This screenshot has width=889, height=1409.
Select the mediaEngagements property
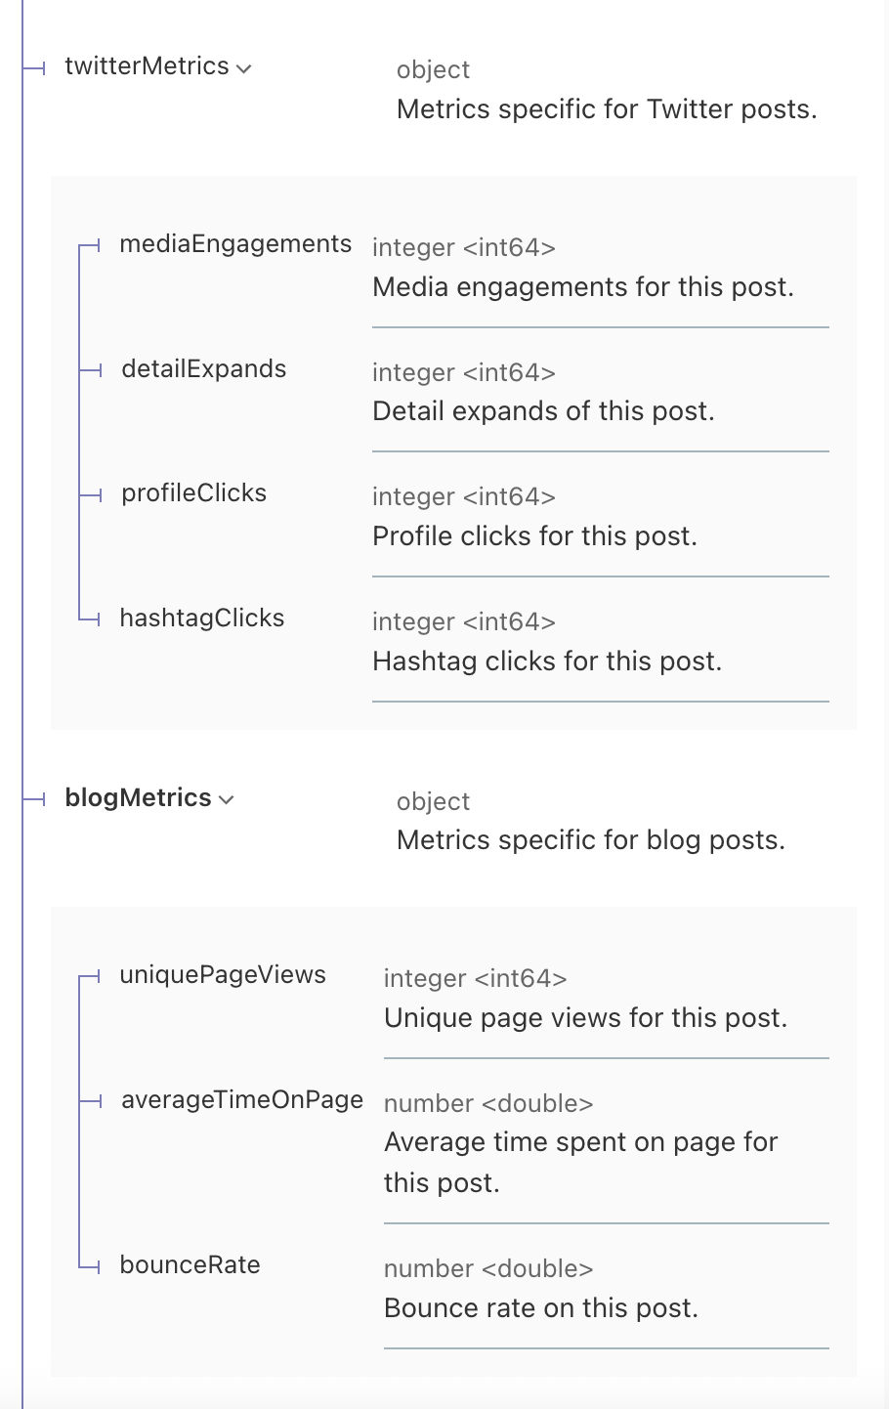(234, 243)
